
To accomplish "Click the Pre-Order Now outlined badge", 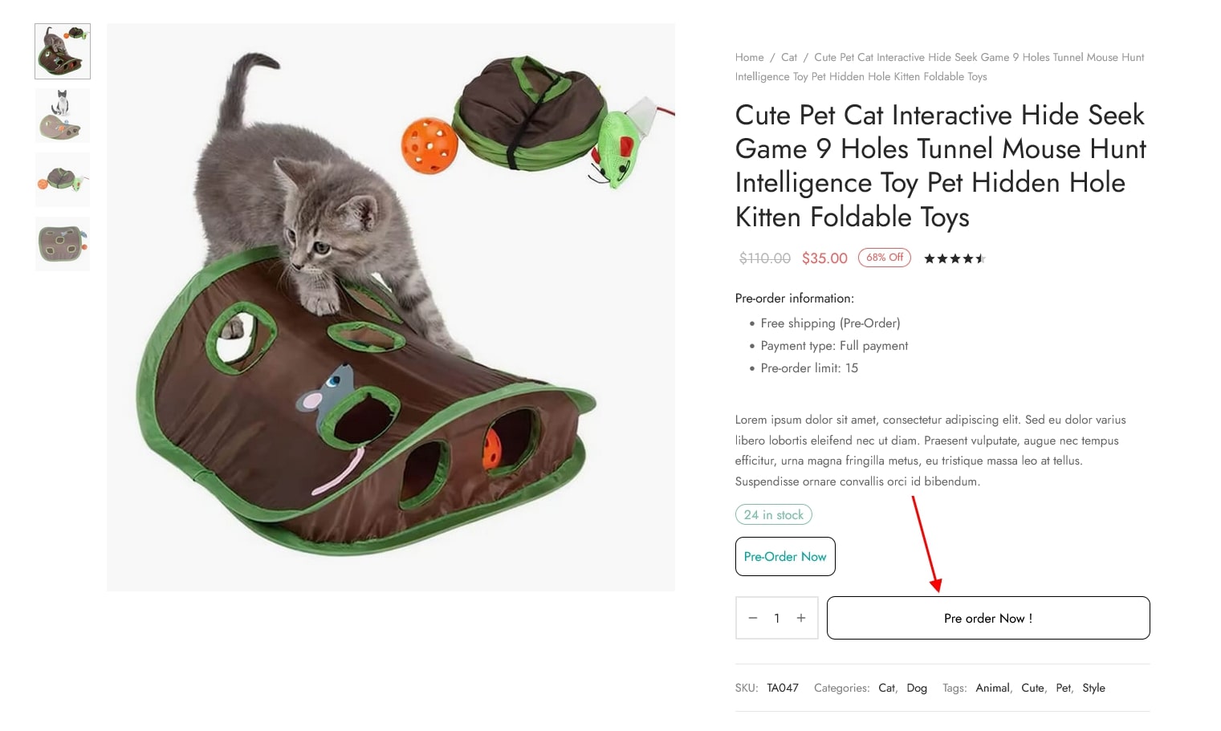I will coord(785,557).
